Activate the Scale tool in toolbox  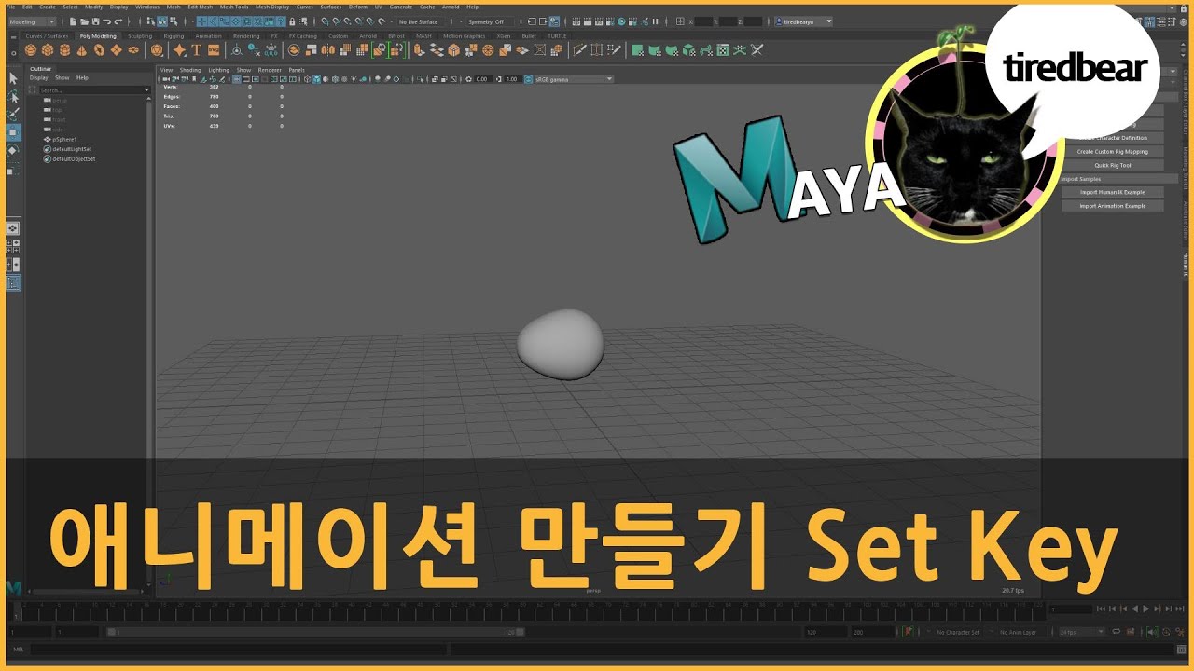click(x=13, y=171)
